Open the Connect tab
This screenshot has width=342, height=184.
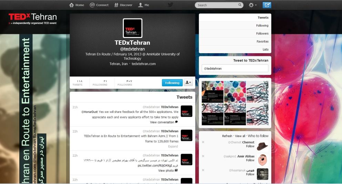coord(99,5)
